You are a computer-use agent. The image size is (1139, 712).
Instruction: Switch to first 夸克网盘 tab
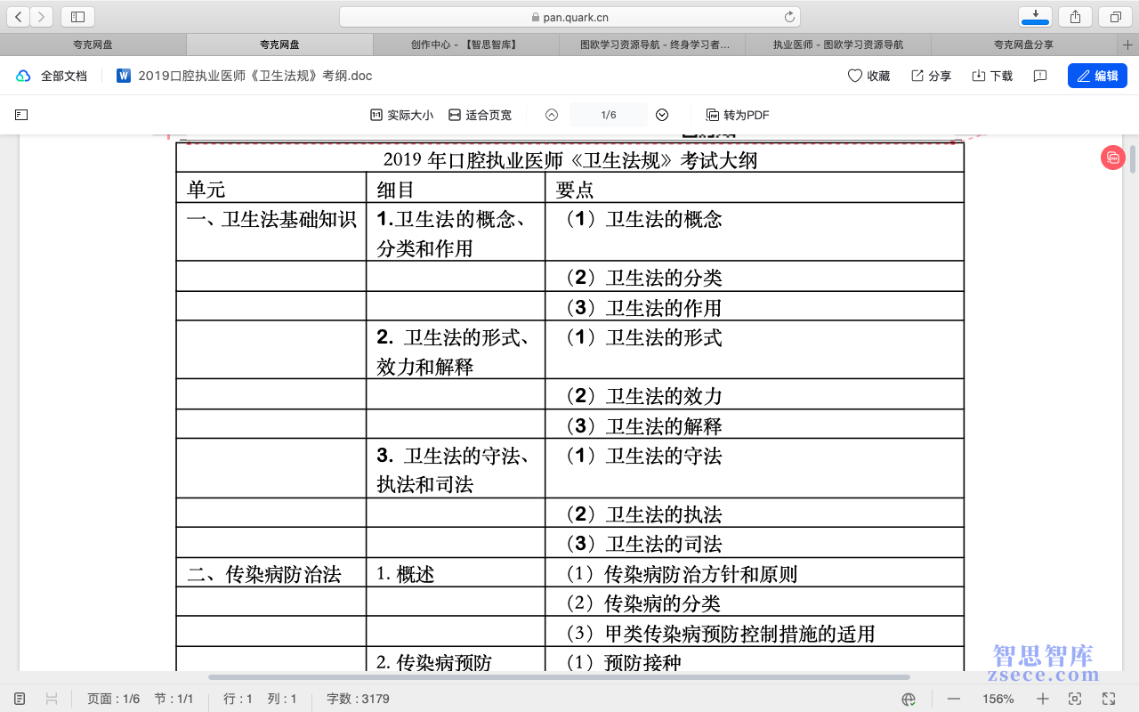93,44
